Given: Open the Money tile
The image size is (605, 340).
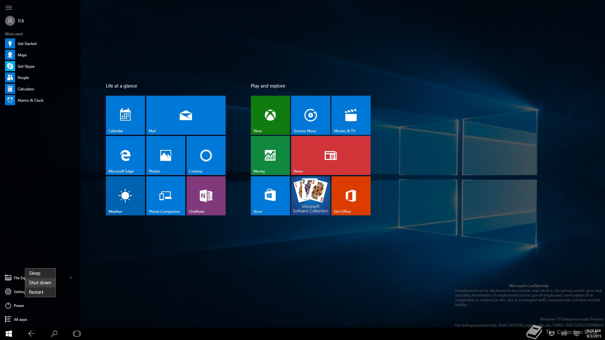Looking at the screenshot, I should (x=270, y=156).
